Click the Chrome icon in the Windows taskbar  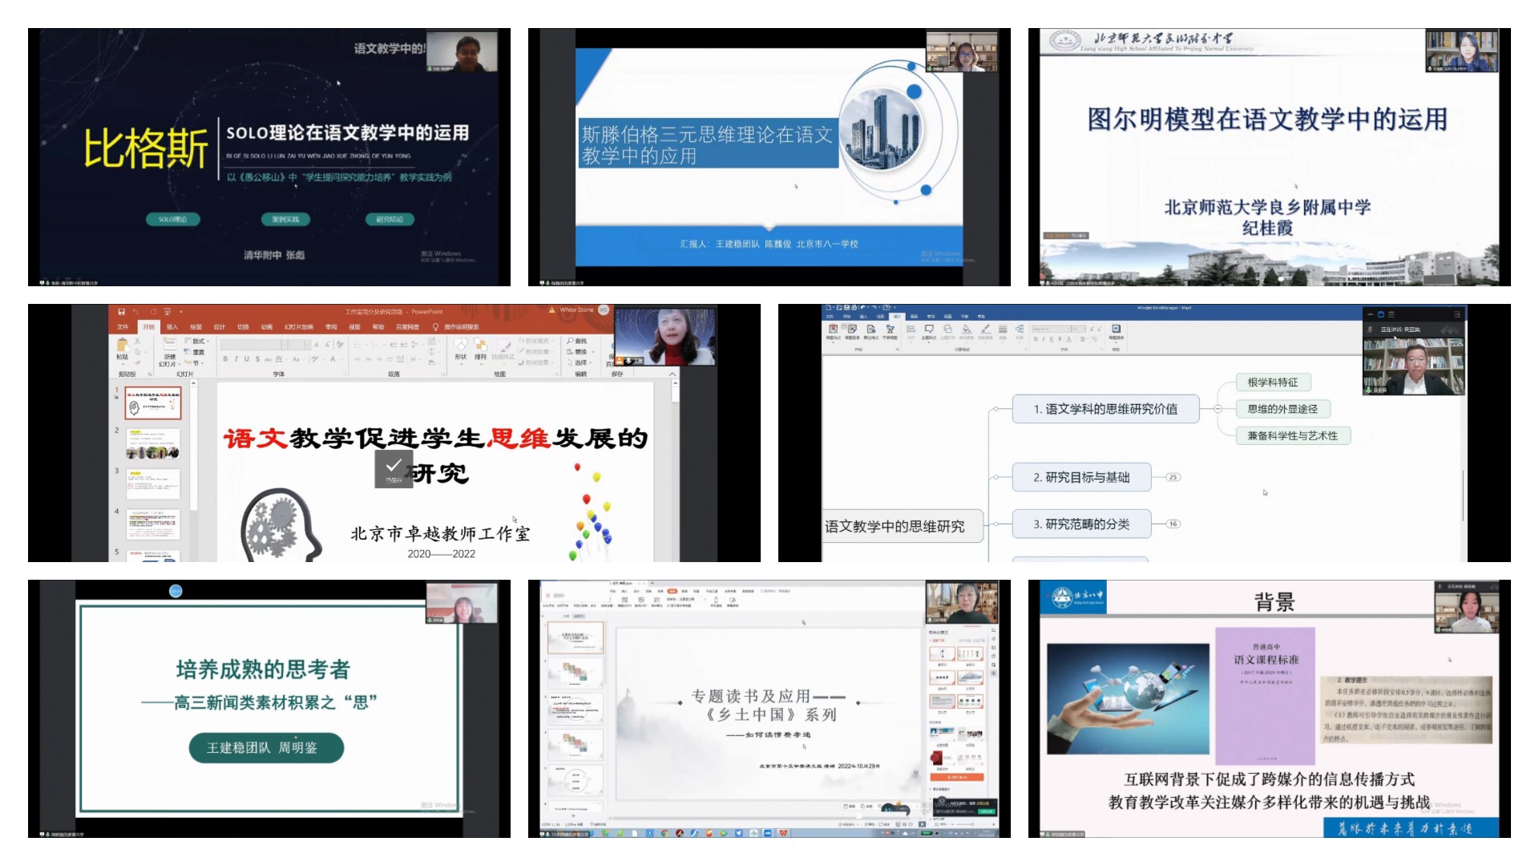pyautogui.click(x=664, y=833)
